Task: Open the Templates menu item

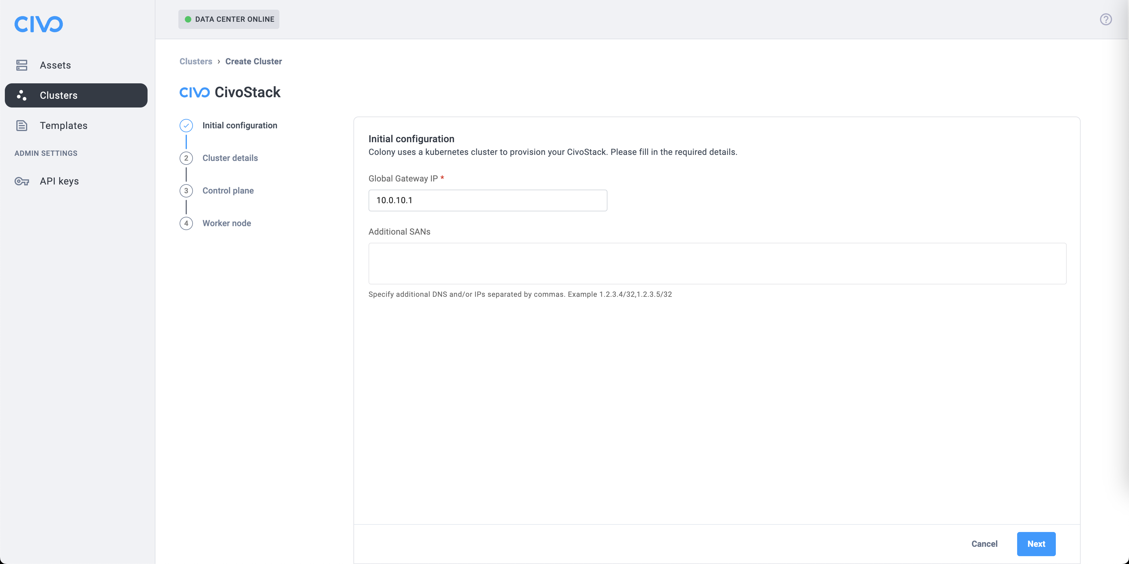Action: [x=63, y=125]
